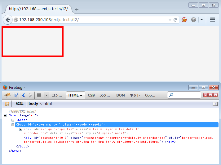This screenshot has width=221, height=165.
Task: Activate the Firebug element inspector tool
Action: pyautogui.click(x=15, y=95)
